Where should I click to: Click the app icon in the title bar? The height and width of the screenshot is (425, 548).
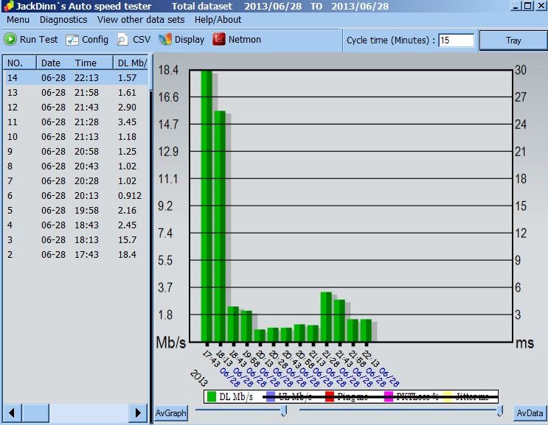pos(8,6)
